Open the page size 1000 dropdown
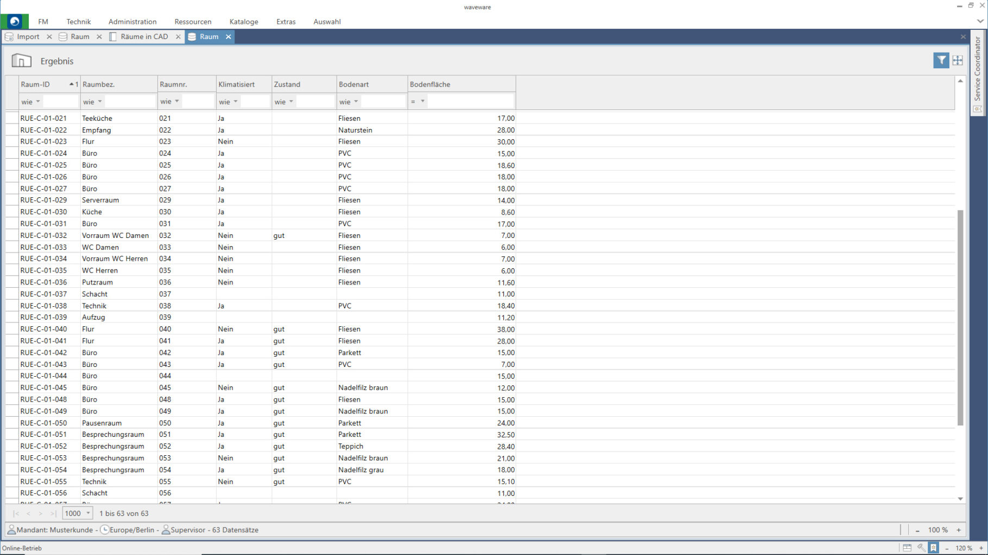The height and width of the screenshot is (555, 988). click(88, 513)
